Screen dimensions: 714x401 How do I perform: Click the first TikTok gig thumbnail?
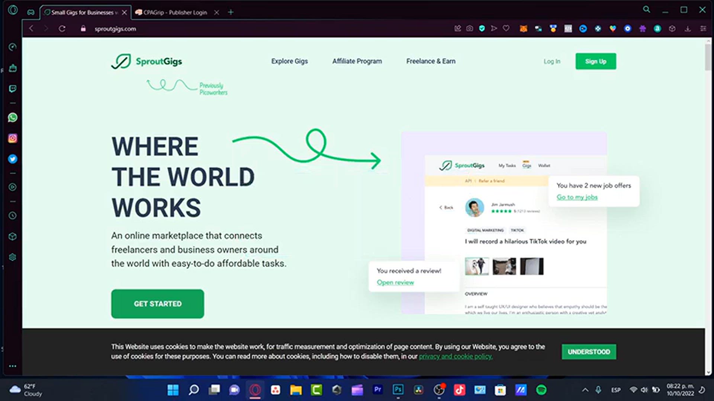477,266
